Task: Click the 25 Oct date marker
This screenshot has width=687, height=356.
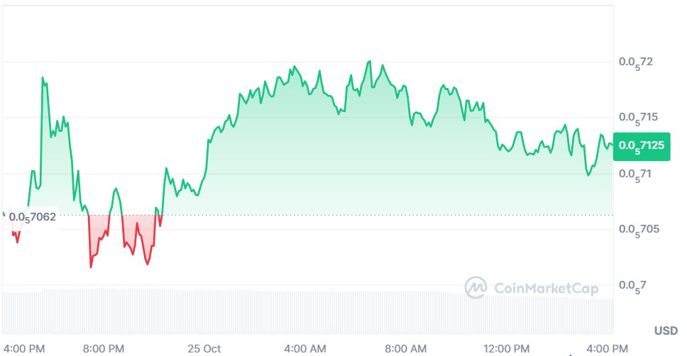Action: pyautogui.click(x=204, y=348)
